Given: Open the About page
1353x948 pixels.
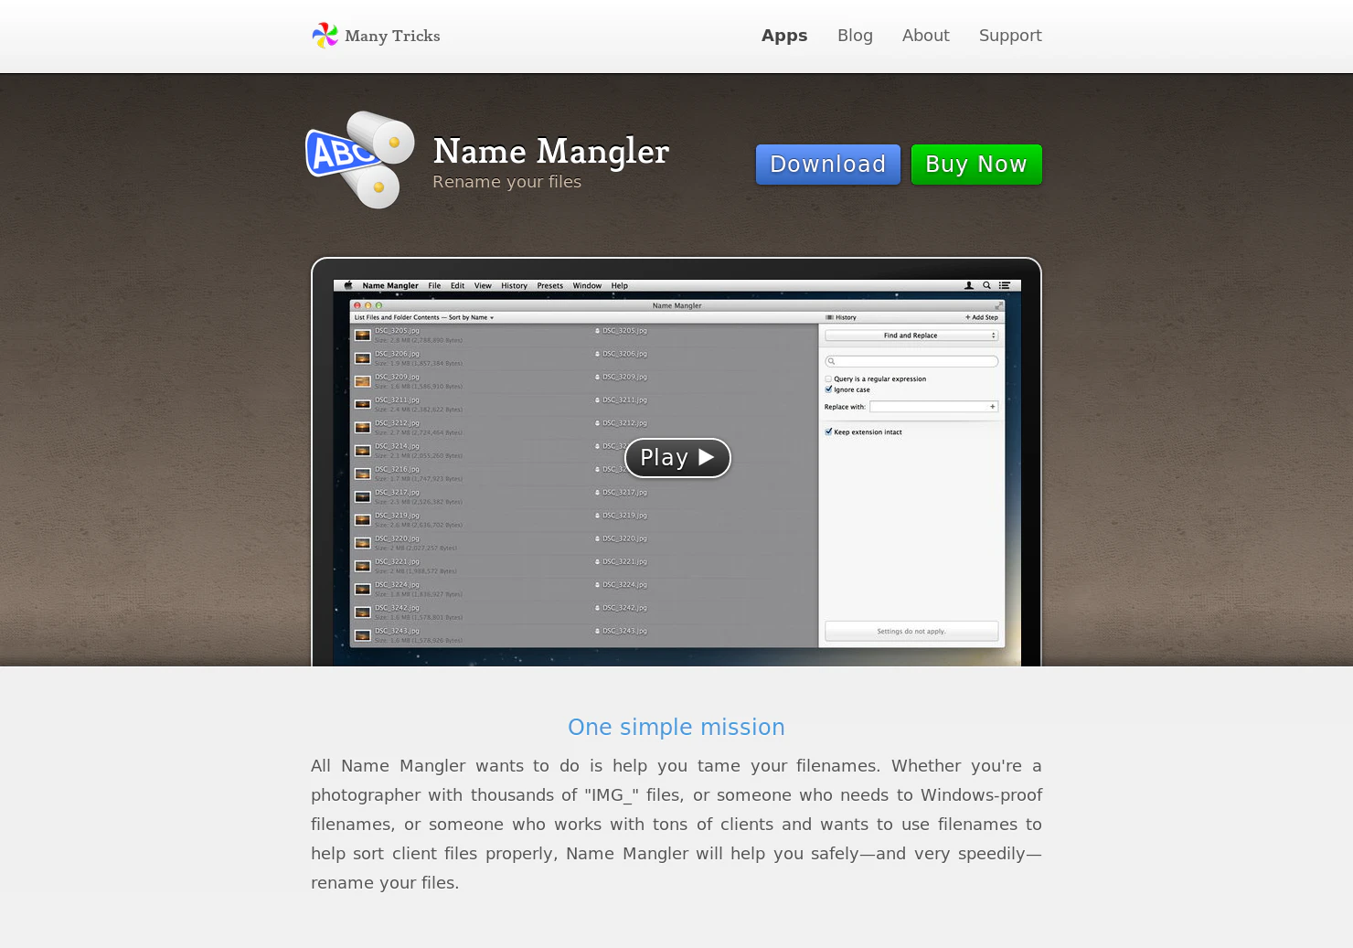Looking at the screenshot, I should click(925, 36).
